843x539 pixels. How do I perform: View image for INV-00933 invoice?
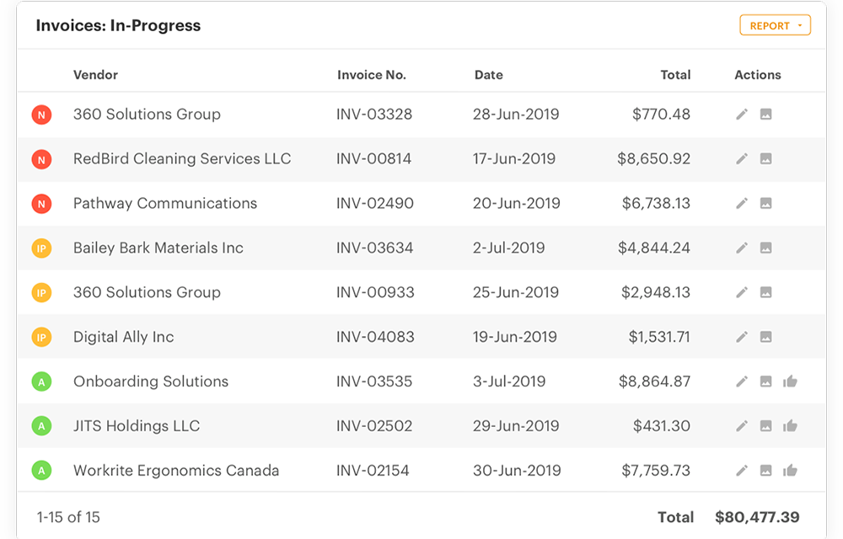point(765,293)
